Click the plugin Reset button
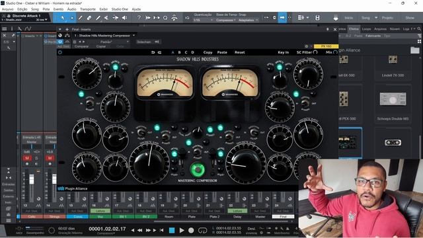The width and height of the screenshot is (423, 238). pos(239,52)
